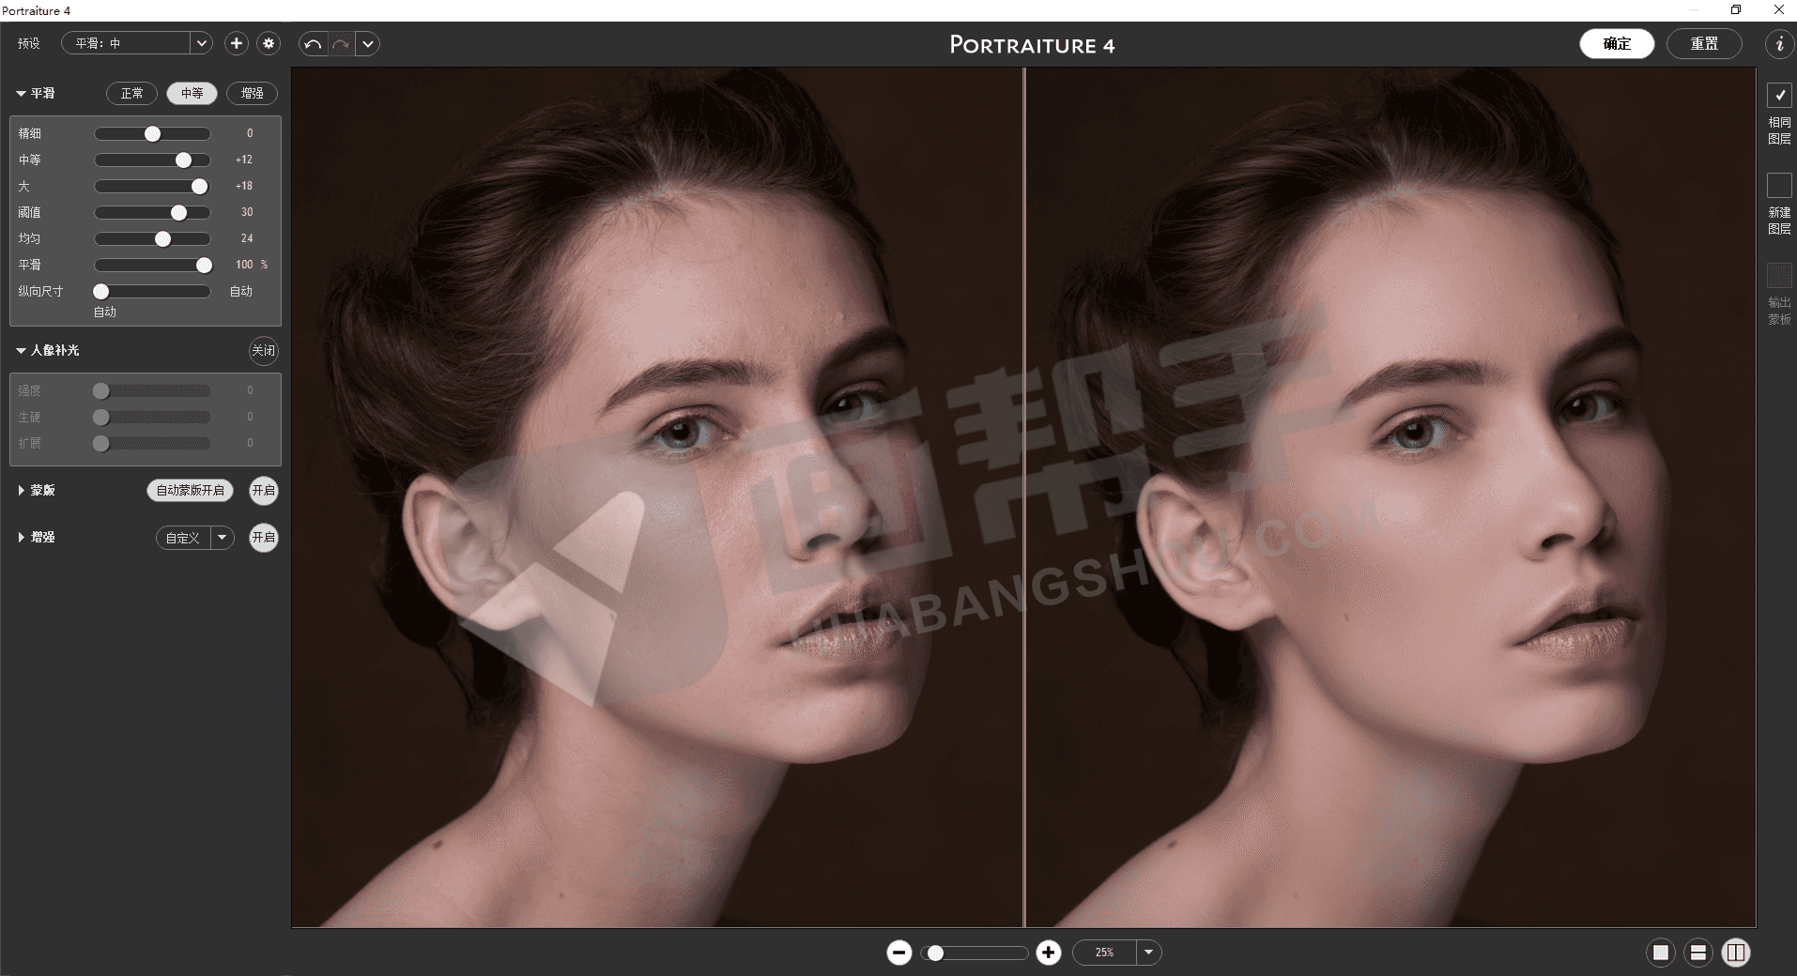Open the 平滑: 中 preset dropdown
The width and height of the screenshot is (1797, 976).
point(136,43)
